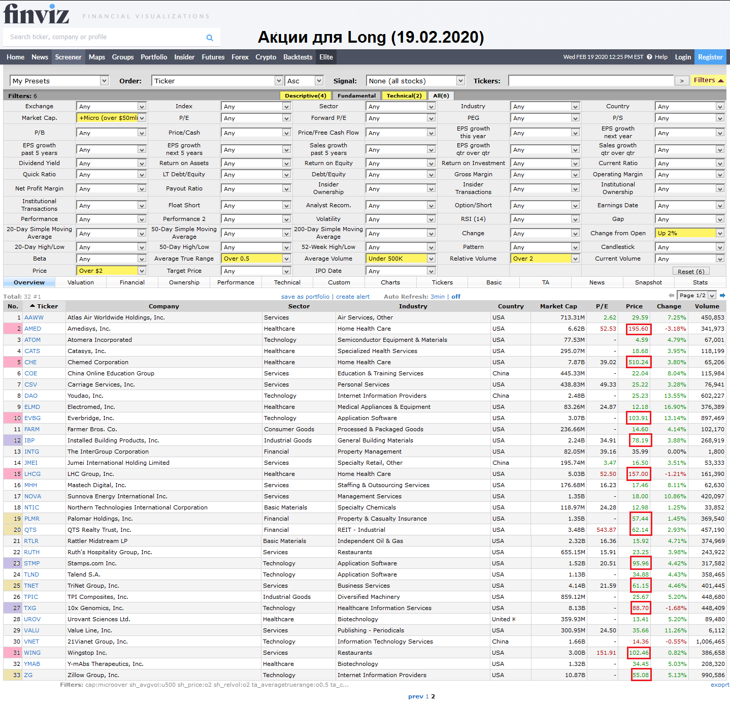730x704 pixels.
Task: Open the Charts view tab
Action: pyautogui.click(x=390, y=282)
